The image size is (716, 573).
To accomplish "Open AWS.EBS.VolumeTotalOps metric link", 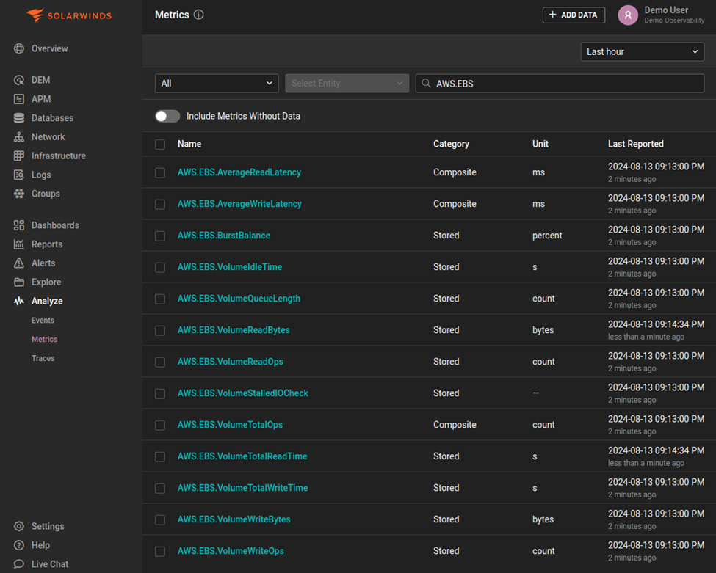I will click(230, 425).
